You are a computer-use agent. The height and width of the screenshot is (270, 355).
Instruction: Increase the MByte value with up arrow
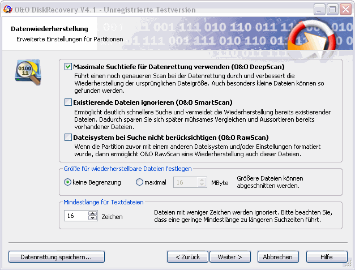[202, 180]
